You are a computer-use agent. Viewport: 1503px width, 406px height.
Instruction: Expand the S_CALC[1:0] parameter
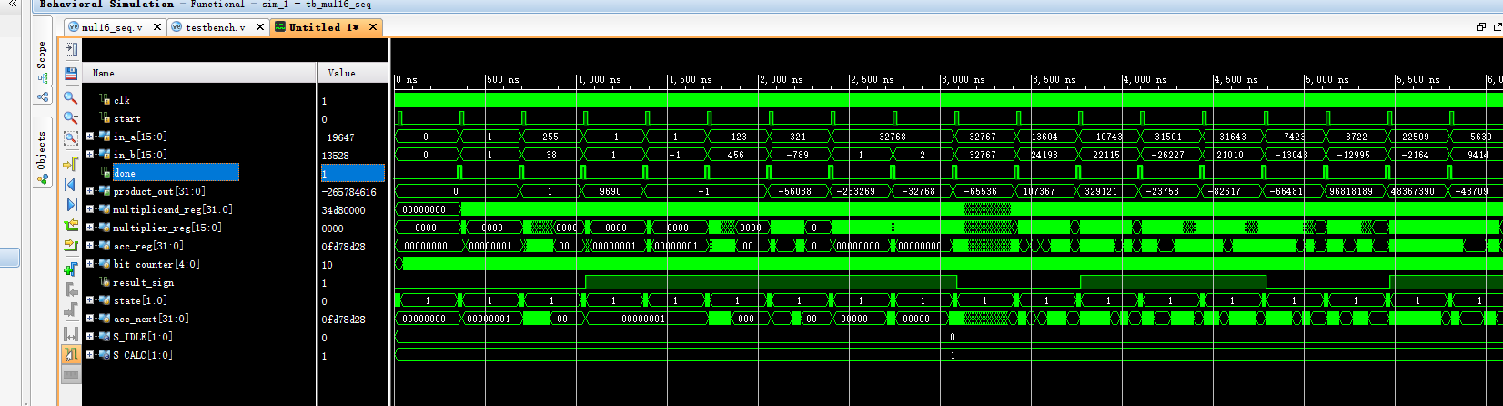pyautogui.click(x=89, y=355)
